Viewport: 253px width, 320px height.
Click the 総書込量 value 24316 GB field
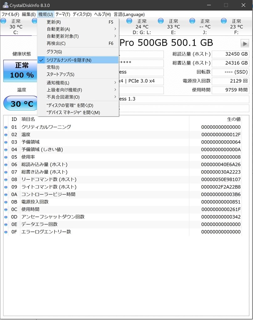(x=230, y=63)
